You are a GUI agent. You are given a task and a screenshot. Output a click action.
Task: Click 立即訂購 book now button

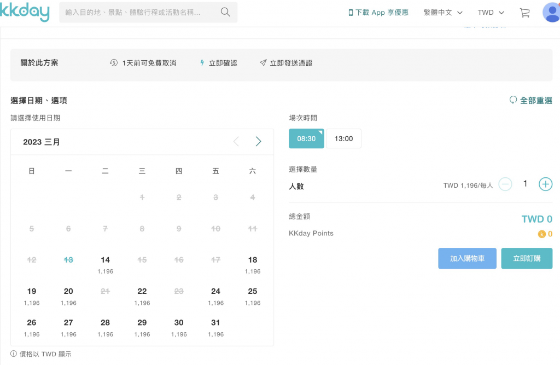point(527,258)
